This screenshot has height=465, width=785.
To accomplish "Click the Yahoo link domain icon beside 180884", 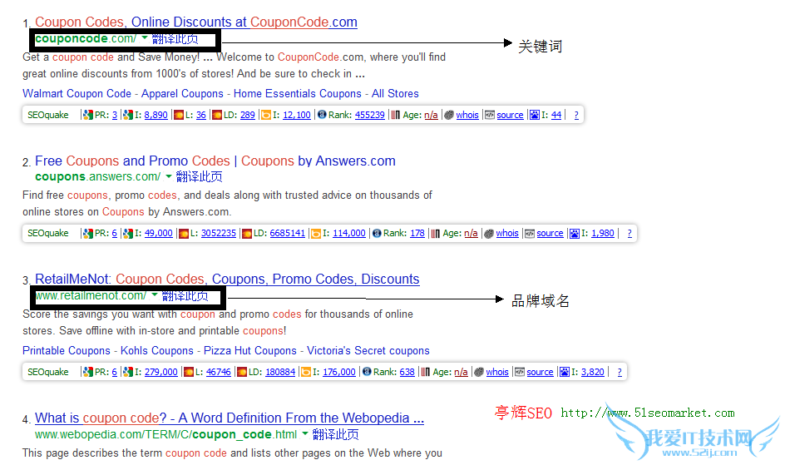I will coord(242,372).
